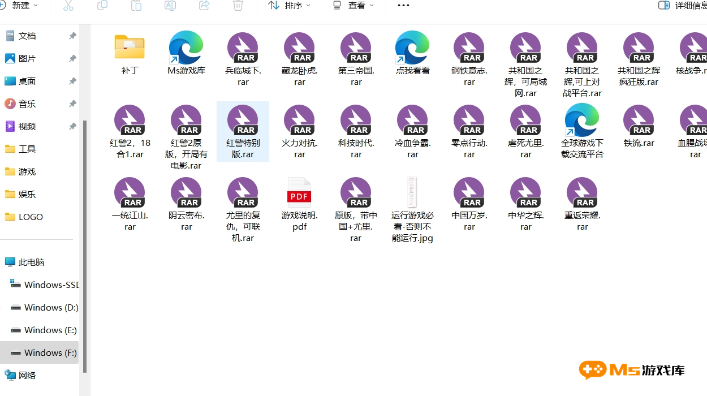Viewport: 707px width, 396px height.
Task: Open the 运行游戏必看 jpg thumbnail
Action: pos(412,192)
